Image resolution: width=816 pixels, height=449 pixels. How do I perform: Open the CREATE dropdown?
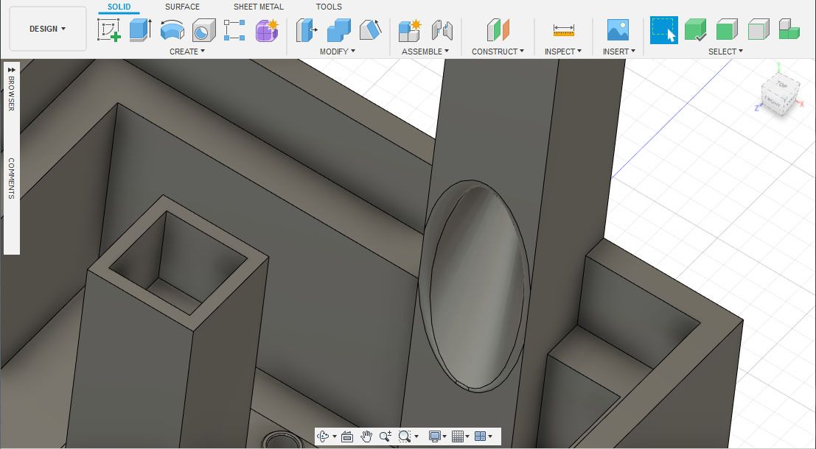coord(186,52)
